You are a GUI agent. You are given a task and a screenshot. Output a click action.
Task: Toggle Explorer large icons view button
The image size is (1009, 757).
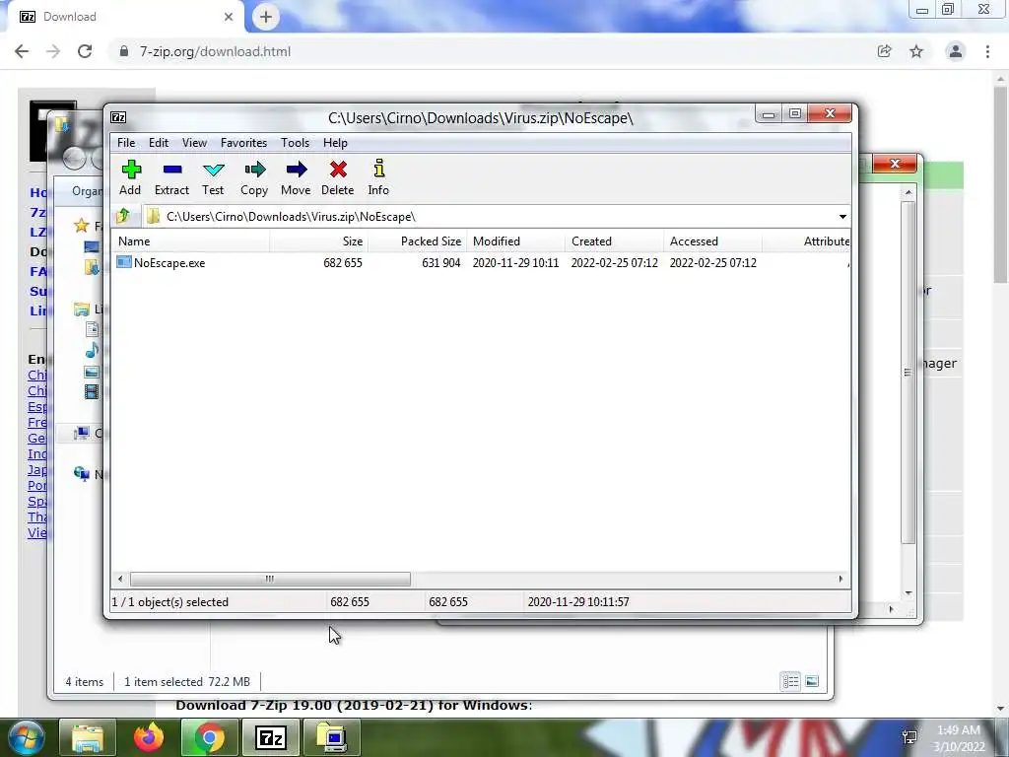(x=812, y=681)
